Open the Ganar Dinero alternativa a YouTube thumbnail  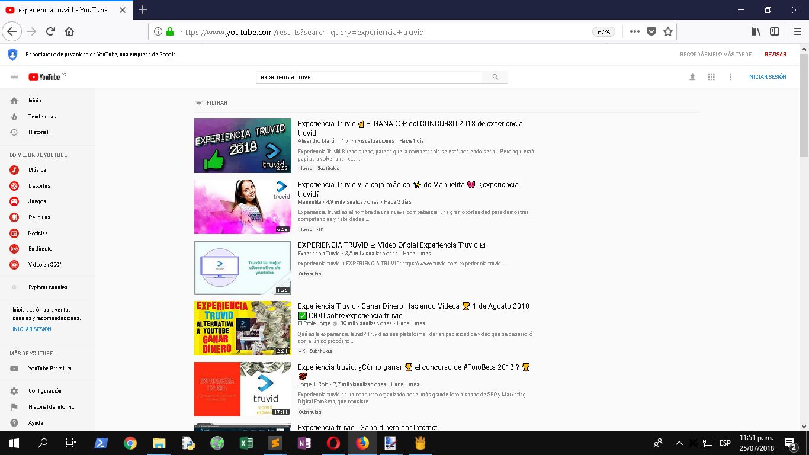pyautogui.click(x=243, y=328)
